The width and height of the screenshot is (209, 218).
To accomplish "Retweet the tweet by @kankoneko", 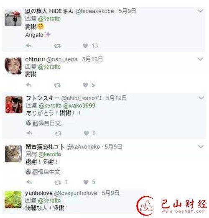I will (58, 182).
